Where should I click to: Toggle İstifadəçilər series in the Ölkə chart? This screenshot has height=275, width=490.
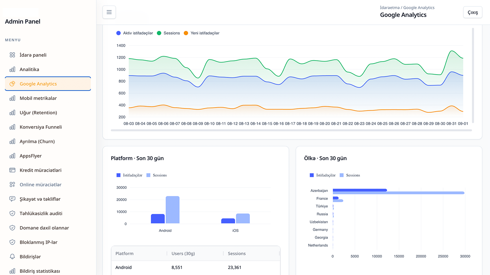323,175
